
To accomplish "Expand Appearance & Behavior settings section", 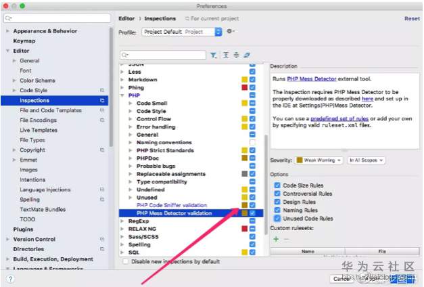I will (7, 31).
